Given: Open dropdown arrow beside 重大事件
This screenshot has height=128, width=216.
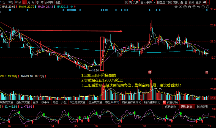Looking at the screenshot, I should click(x=155, y=2).
